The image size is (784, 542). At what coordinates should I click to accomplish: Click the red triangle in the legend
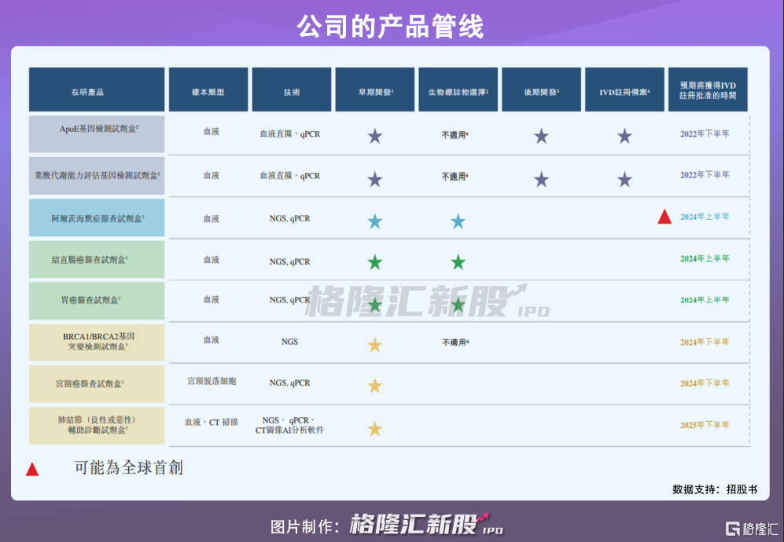(32, 470)
